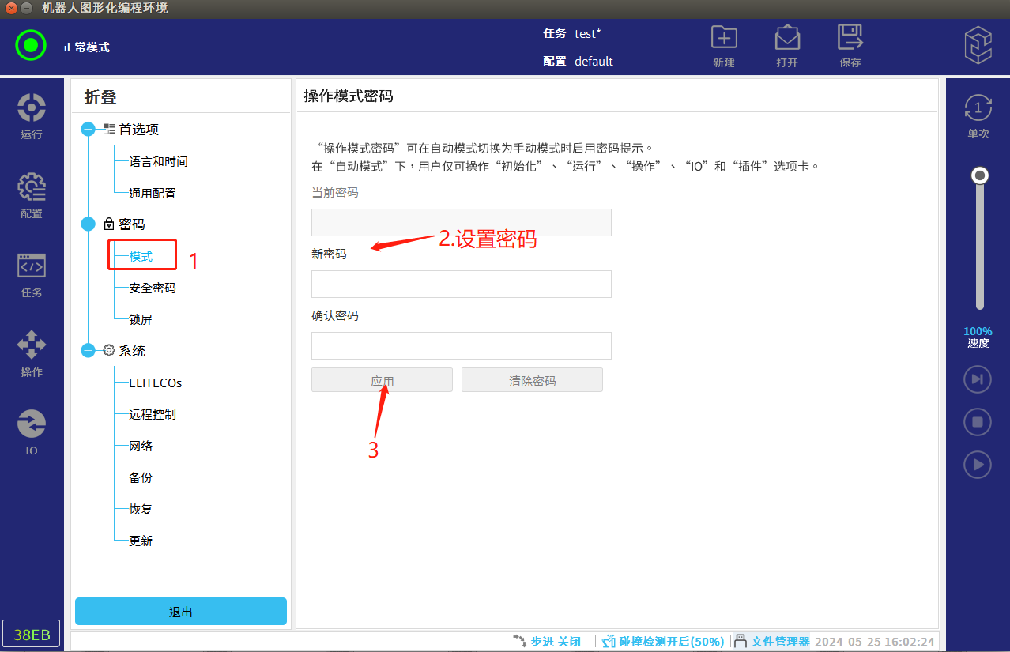Click the 打开 (Open) task icon
This screenshot has width=1010, height=652.
tap(787, 39)
